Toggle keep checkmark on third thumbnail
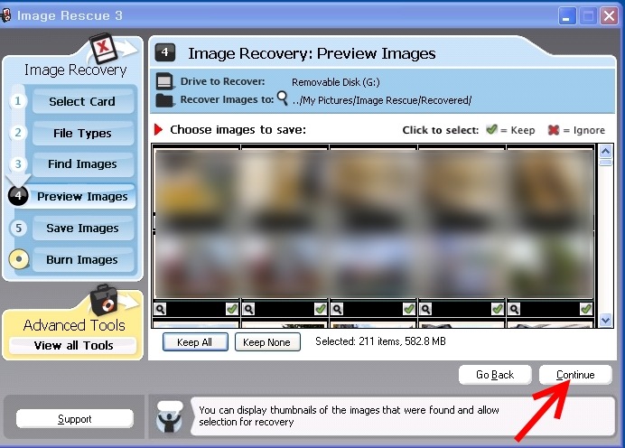Image resolution: width=625 pixels, height=448 pixels. pos(408,309)
